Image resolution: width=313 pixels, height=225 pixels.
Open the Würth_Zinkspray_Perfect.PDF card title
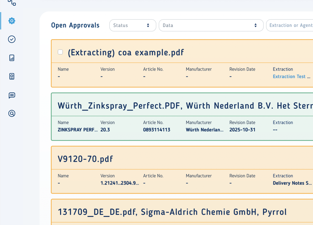185,106
